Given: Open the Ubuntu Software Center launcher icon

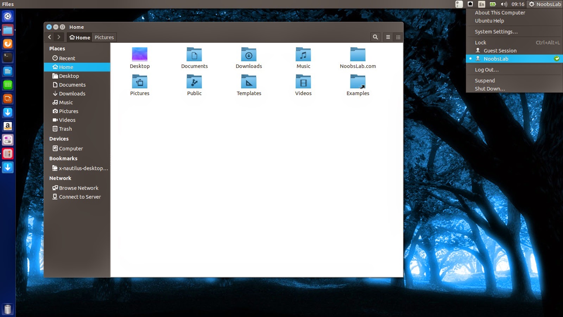Looking at the screenshot, I should [8, 112].
